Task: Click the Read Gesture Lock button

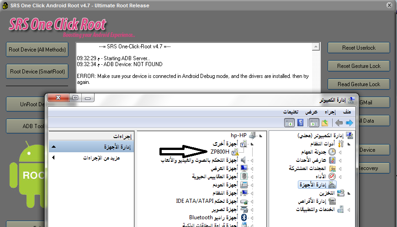Action: tap(359, 84)
